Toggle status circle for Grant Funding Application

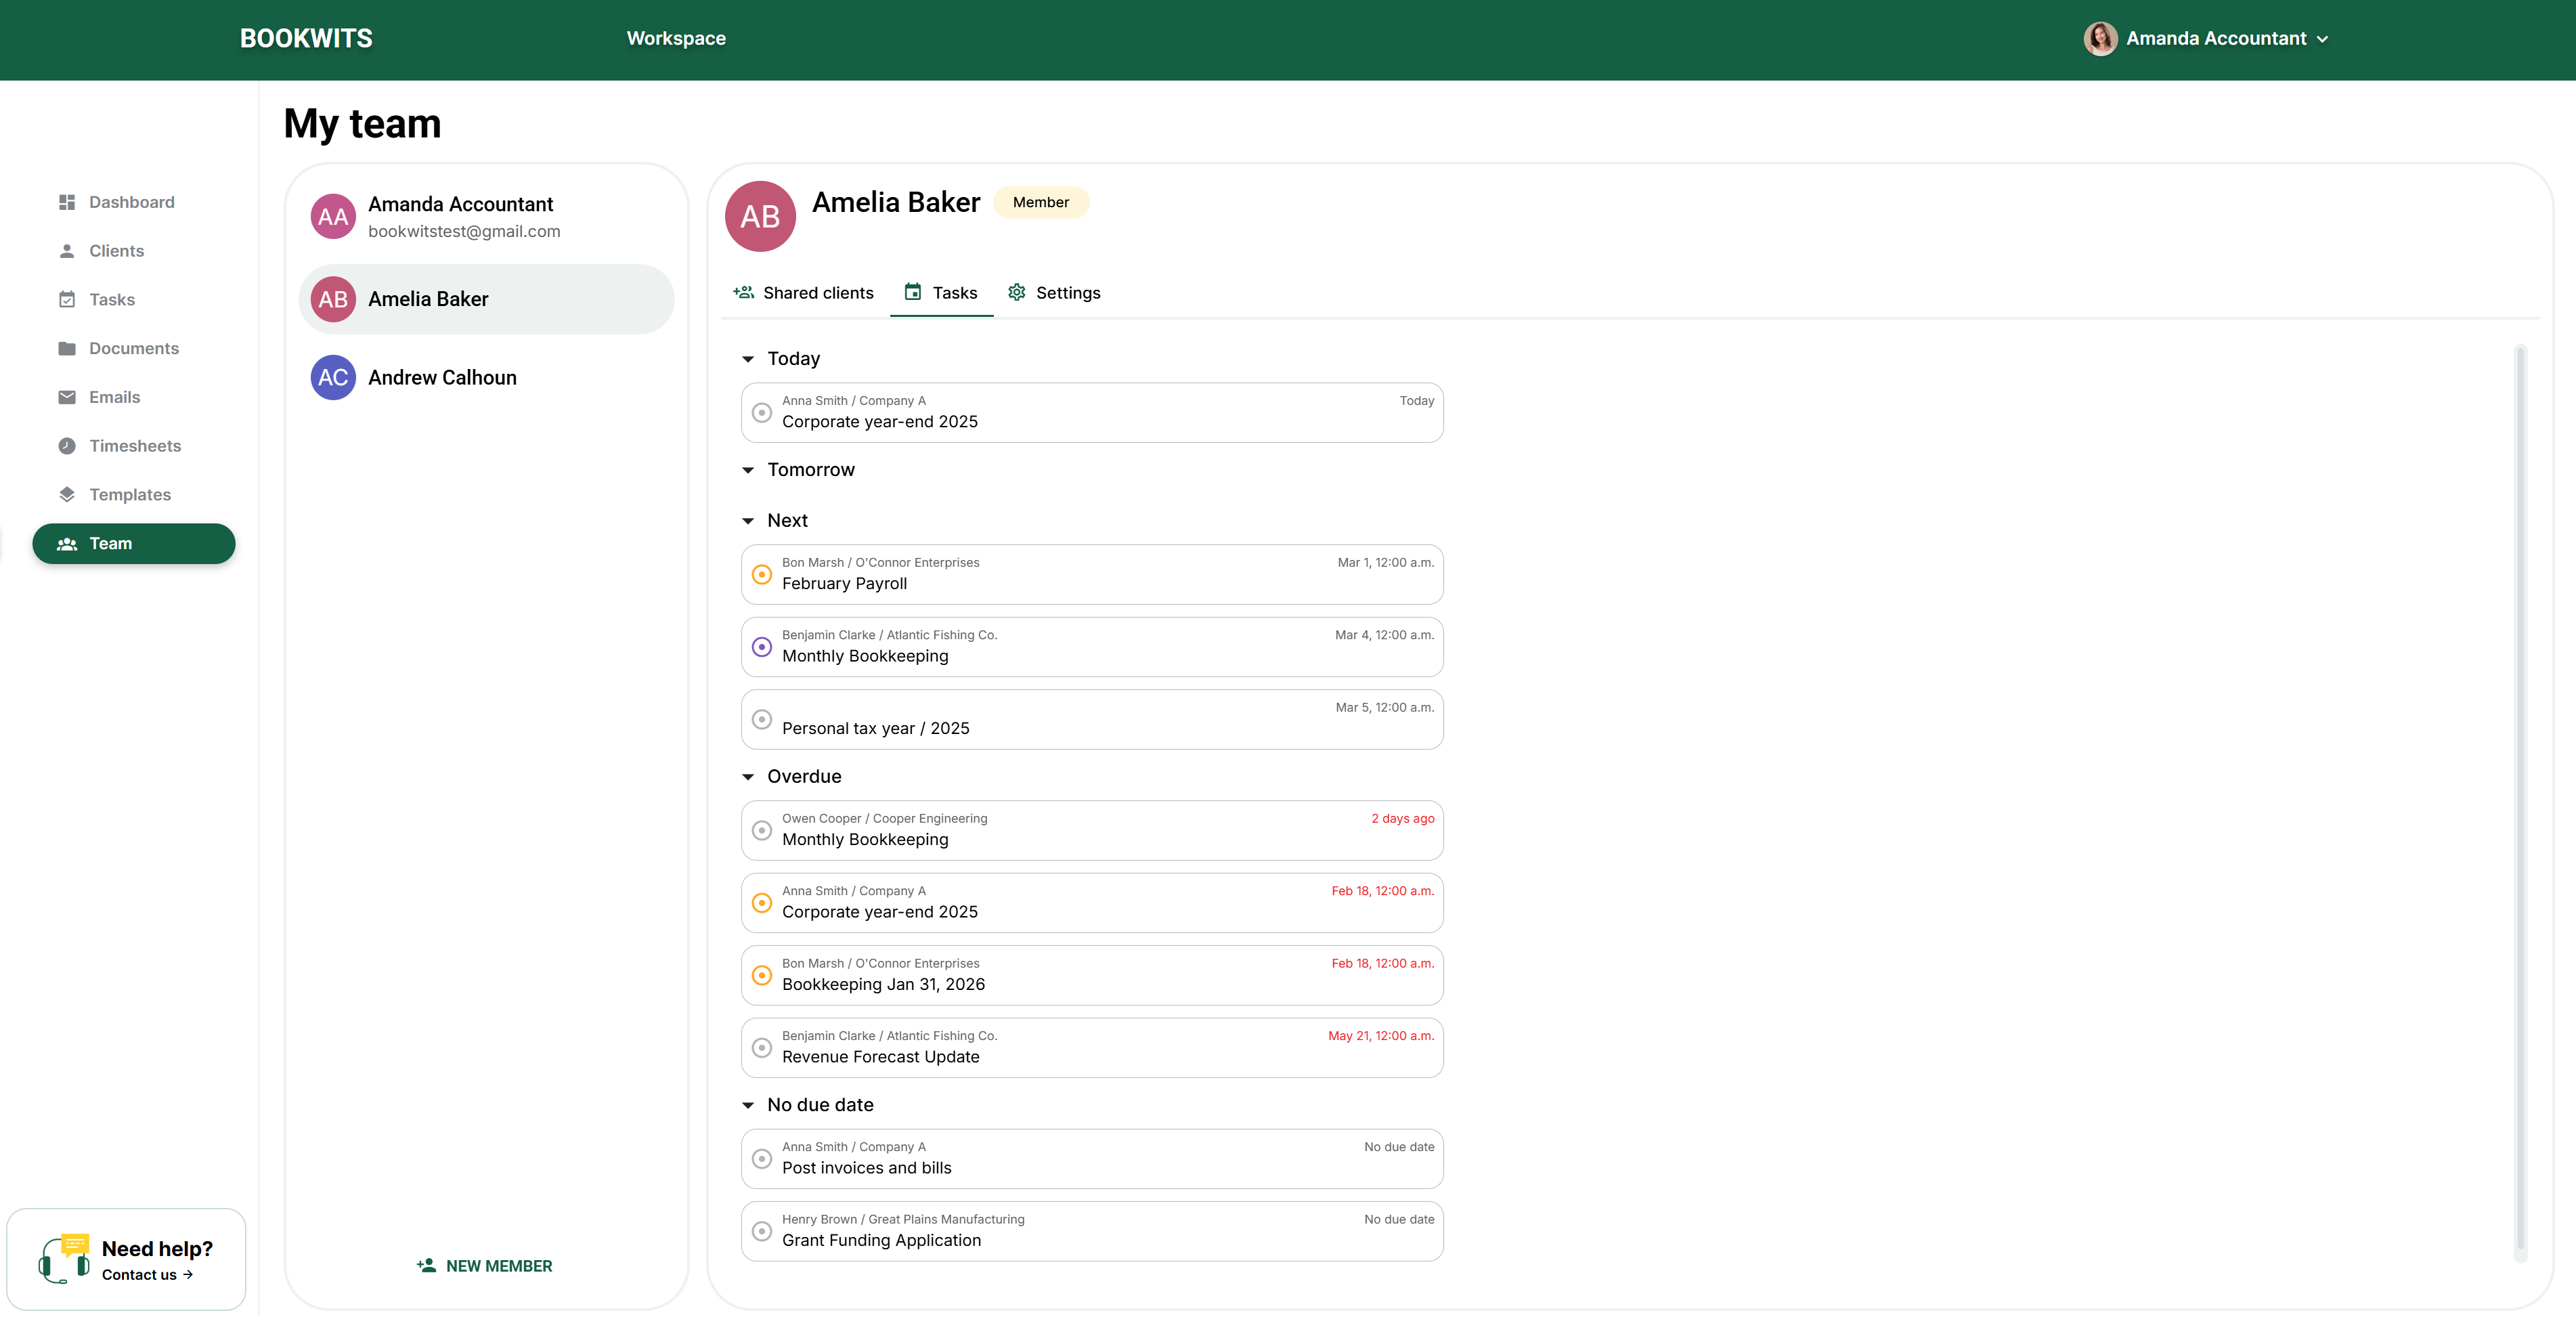762,1231
